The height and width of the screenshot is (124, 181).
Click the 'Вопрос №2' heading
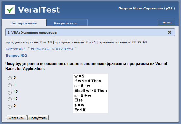click(x=16, y=56)
